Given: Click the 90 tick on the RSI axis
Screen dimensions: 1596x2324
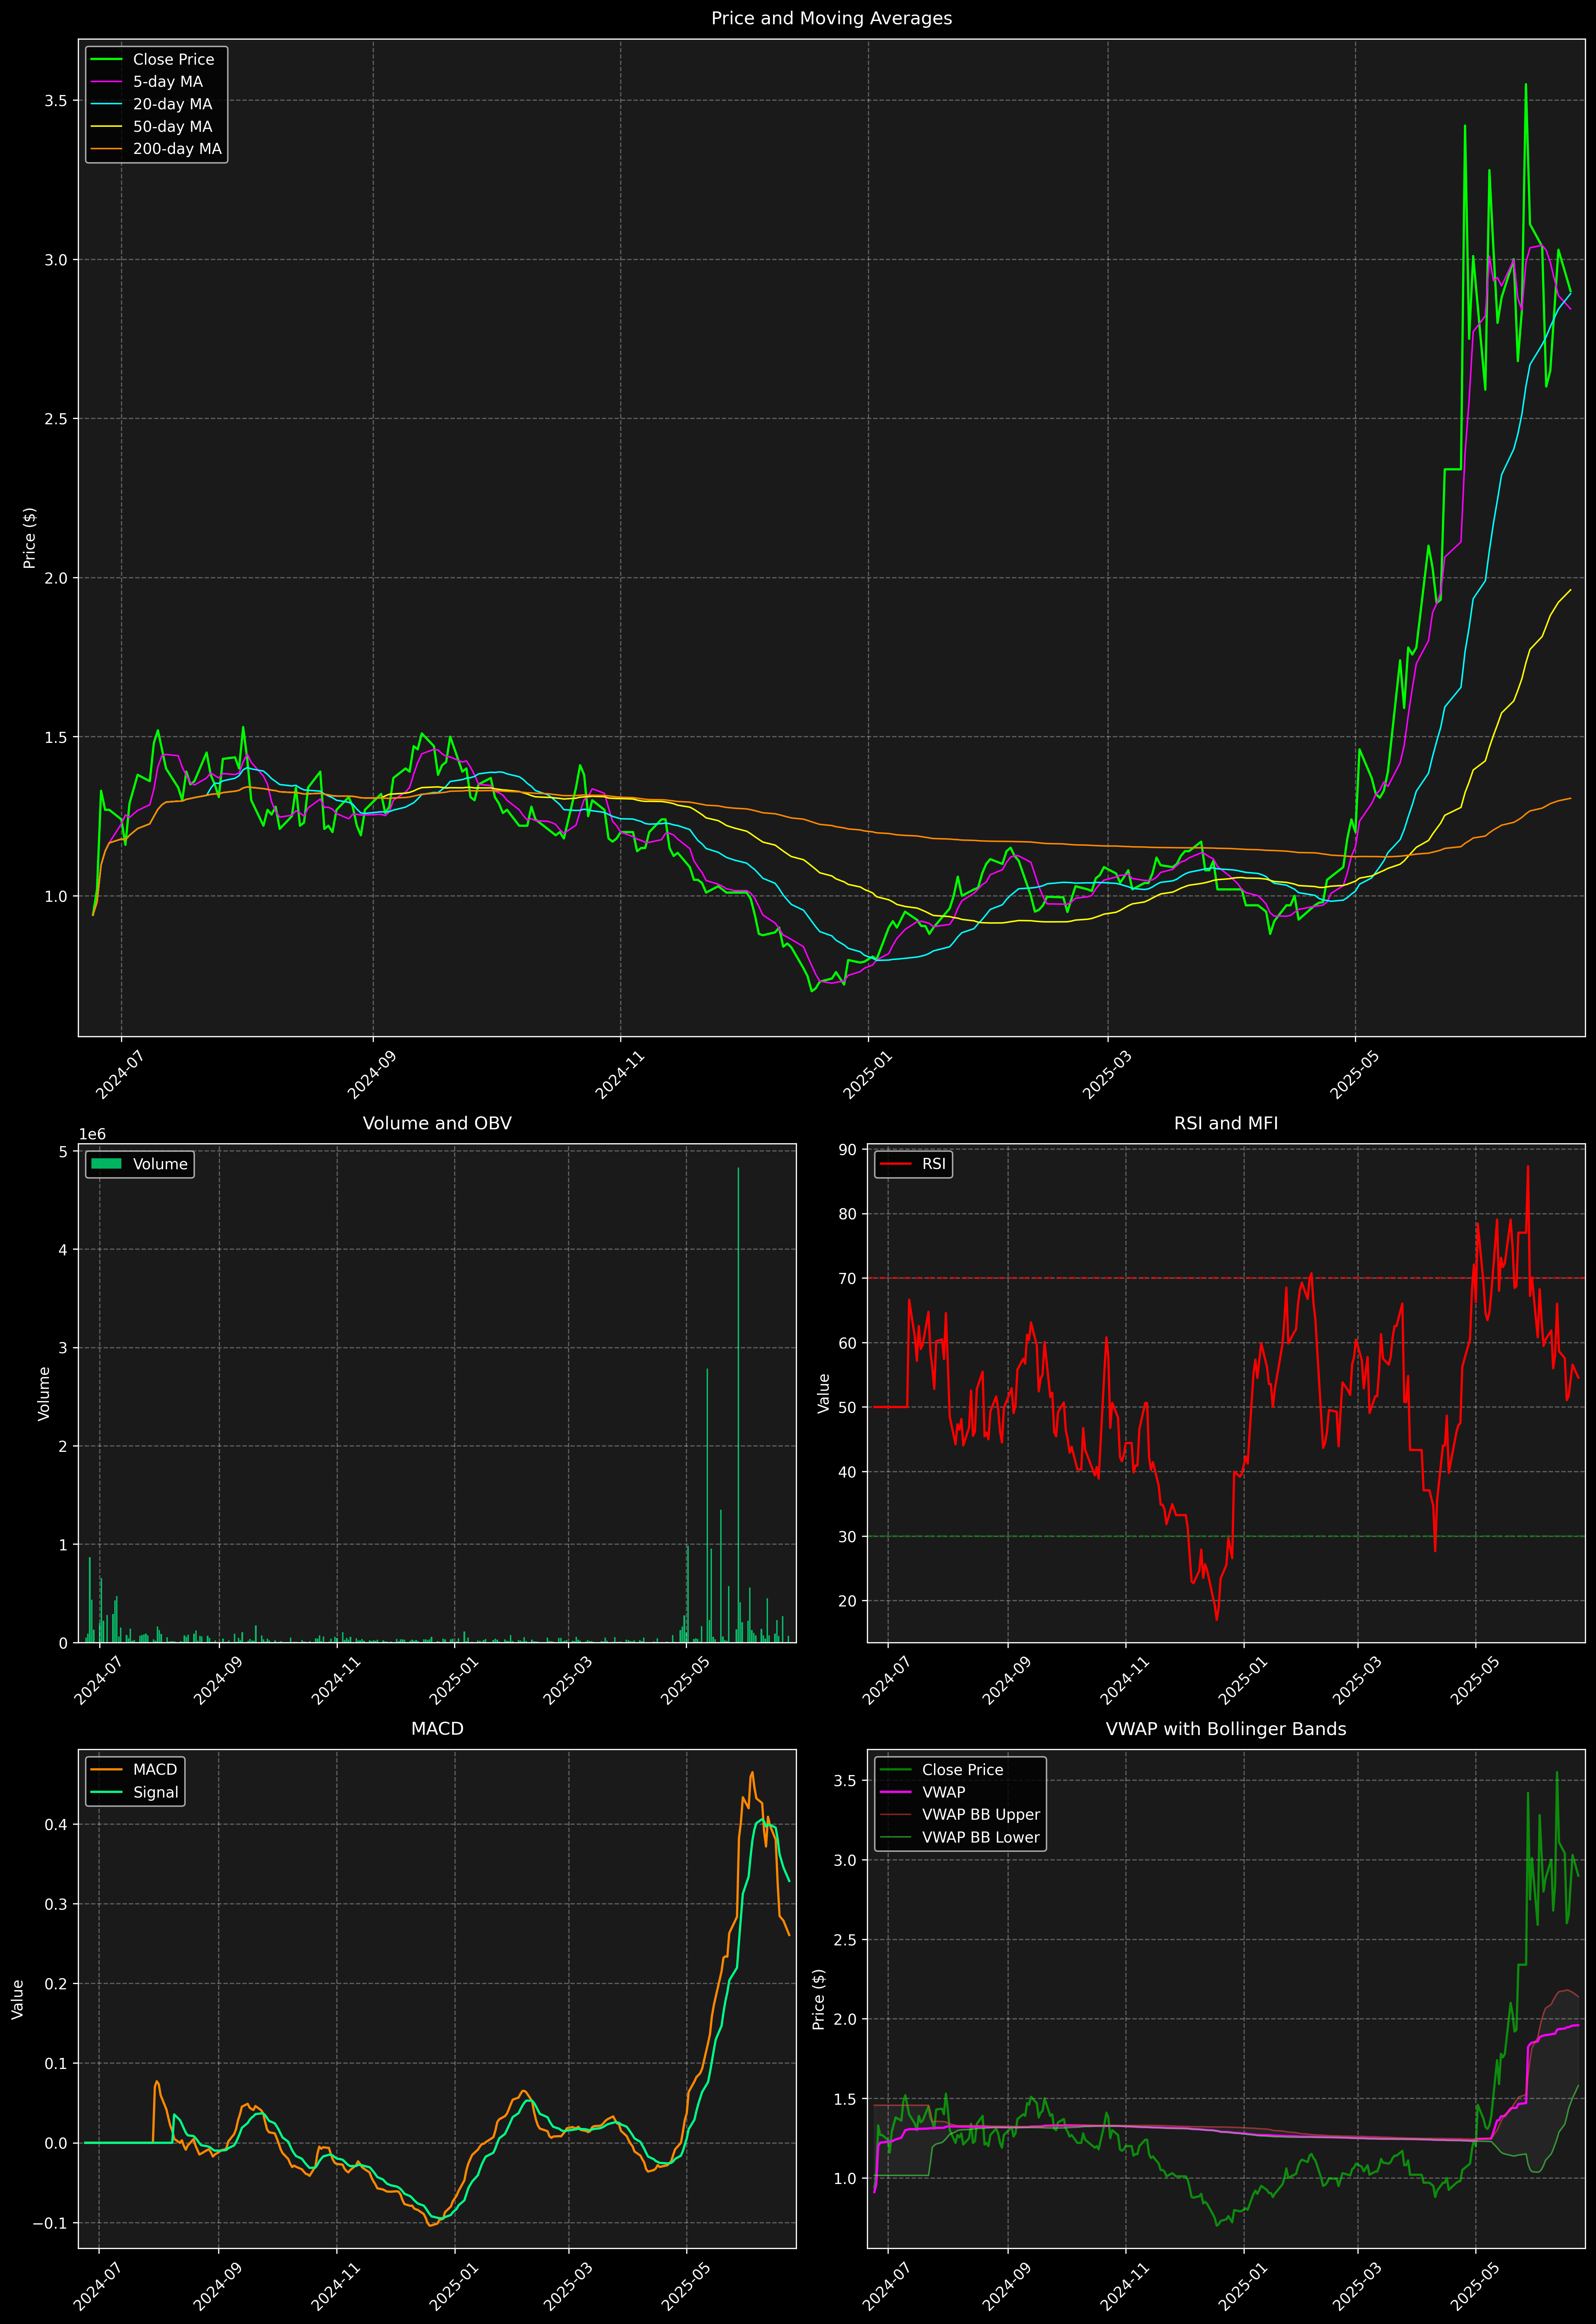Looking at the screenshot, I should 848,1150.
